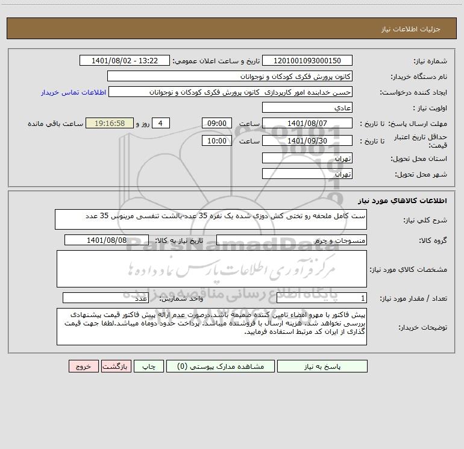Click the buyer organization name field

(230, 76)
